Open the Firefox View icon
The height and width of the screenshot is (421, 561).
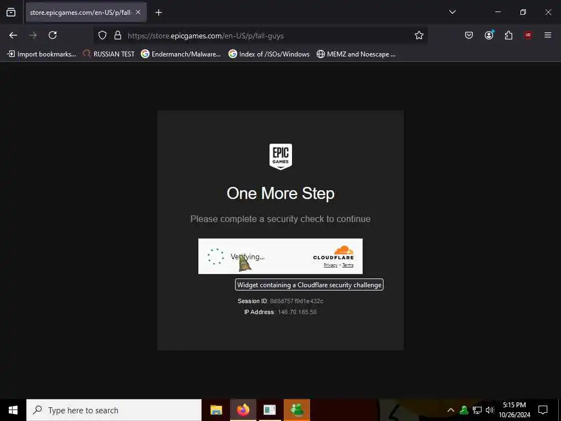[11, 13]
